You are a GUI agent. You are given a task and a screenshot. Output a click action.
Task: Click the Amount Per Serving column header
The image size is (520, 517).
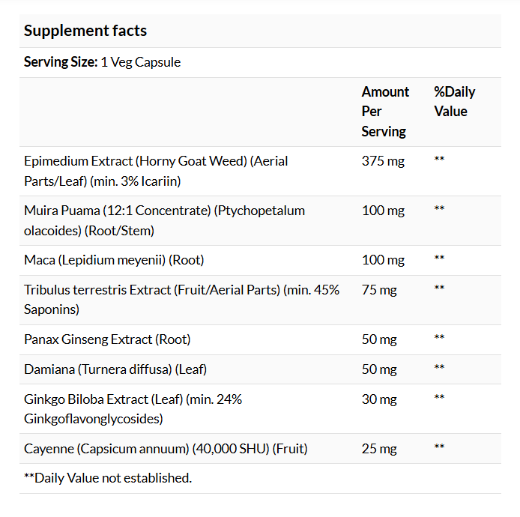385,112
